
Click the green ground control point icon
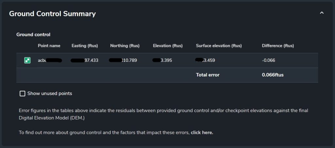[27, 60]
